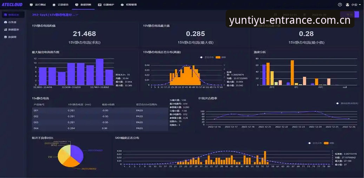Open the 仪器维护 tab in top navigation

point(106,5)
